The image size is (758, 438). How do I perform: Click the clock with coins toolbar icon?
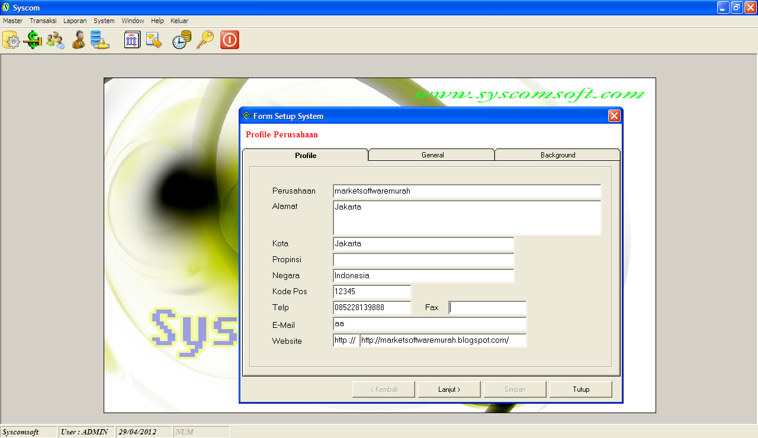point(181,40)
